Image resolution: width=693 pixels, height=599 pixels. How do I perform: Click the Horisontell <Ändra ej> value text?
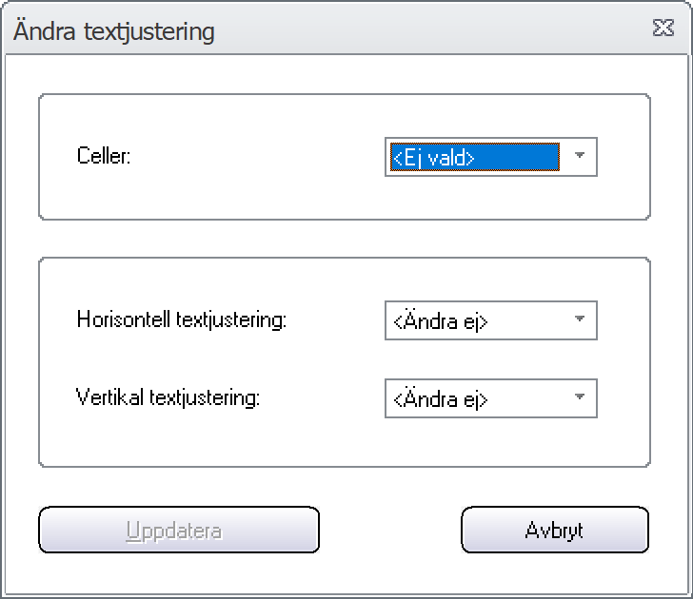tap(440, 321)
